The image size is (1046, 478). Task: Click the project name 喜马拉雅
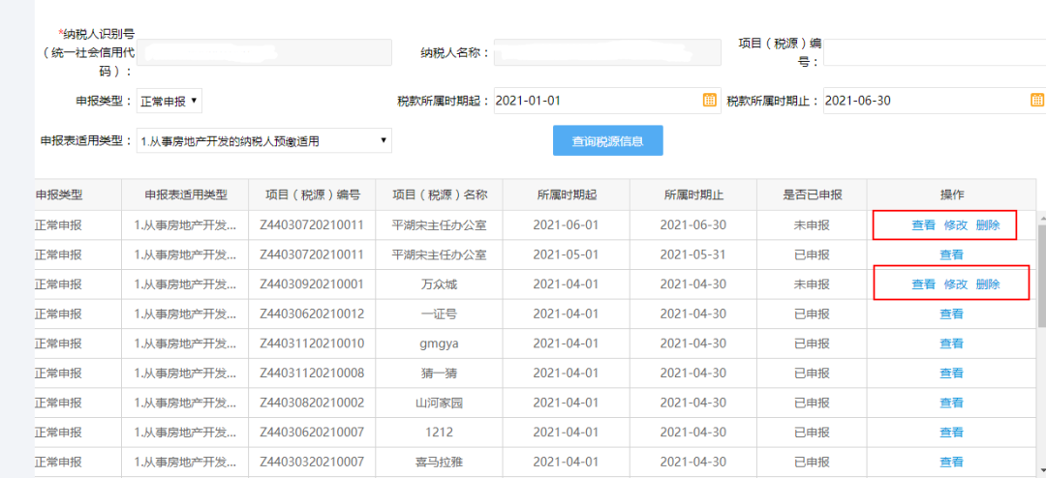pyautogui.click(x=439, y=462)
